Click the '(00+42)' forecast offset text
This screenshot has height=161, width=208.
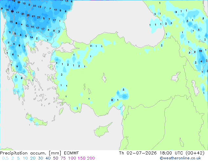pyautogui.click(x=195, y=153)
